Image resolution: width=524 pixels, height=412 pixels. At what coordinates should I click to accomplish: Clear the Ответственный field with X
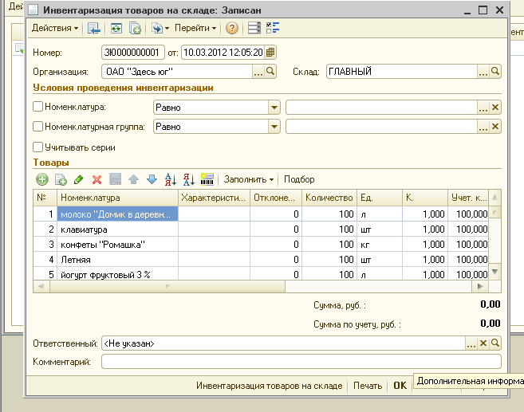(483, 343)
